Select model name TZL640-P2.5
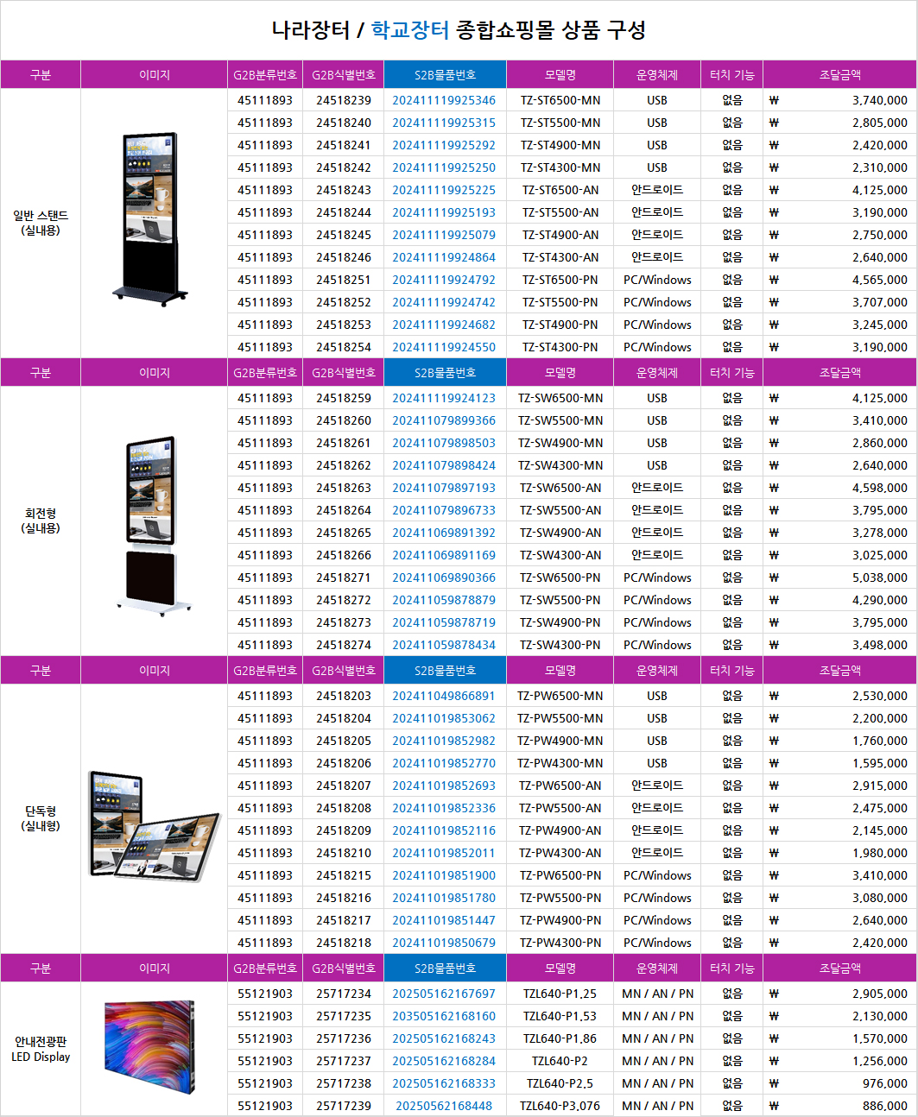 [560, 1083]
